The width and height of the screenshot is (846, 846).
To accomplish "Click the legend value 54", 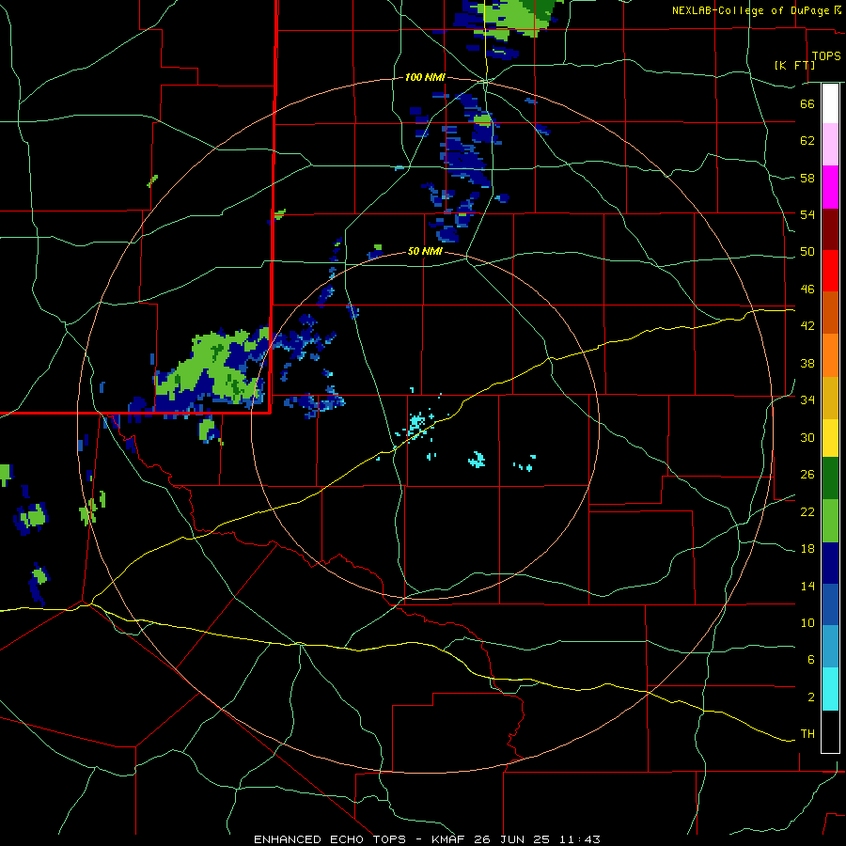I will (807, 214).
